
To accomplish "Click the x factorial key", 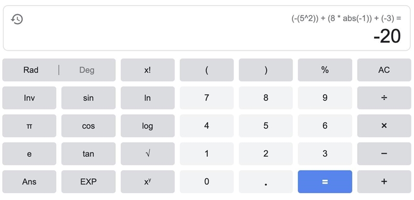I will [x=147, y=70].
